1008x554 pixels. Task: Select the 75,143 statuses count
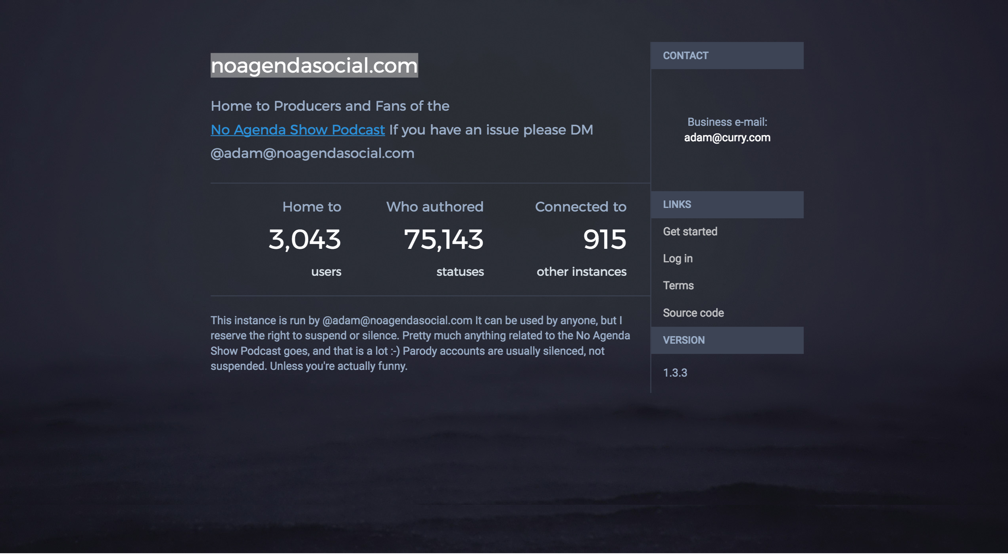point(444,239)
